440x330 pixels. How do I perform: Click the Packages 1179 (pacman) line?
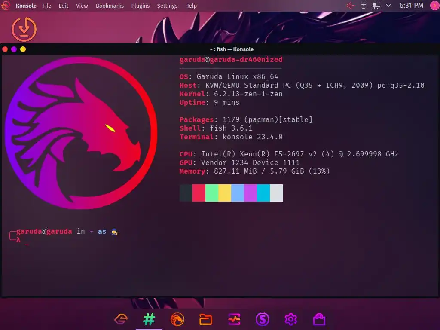246,119
